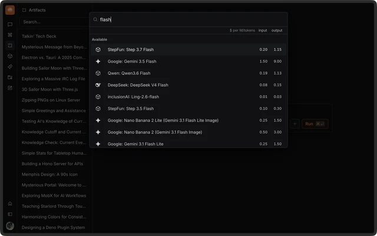Image resolution: width=377 pixels, height=236 pixels.
Task: Click the DeepSeek V4 Flash whale icon
Action: point(98,85)
